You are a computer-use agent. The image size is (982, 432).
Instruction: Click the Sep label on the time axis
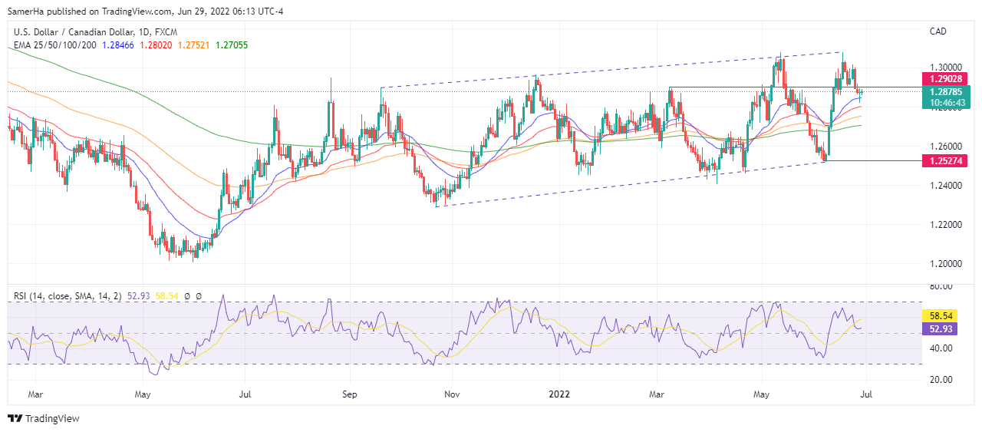pyautogui.click(x=348, y=395)
